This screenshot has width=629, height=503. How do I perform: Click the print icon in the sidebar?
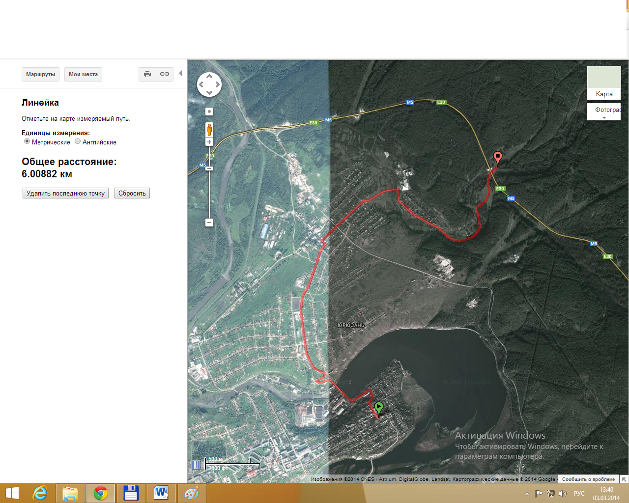click(x=147, y=74)
